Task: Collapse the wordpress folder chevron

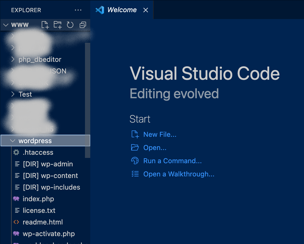Action: click(13, 141)
